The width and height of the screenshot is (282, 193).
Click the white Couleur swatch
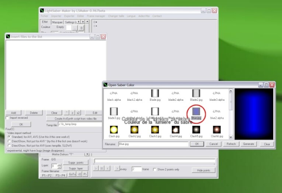69,28
